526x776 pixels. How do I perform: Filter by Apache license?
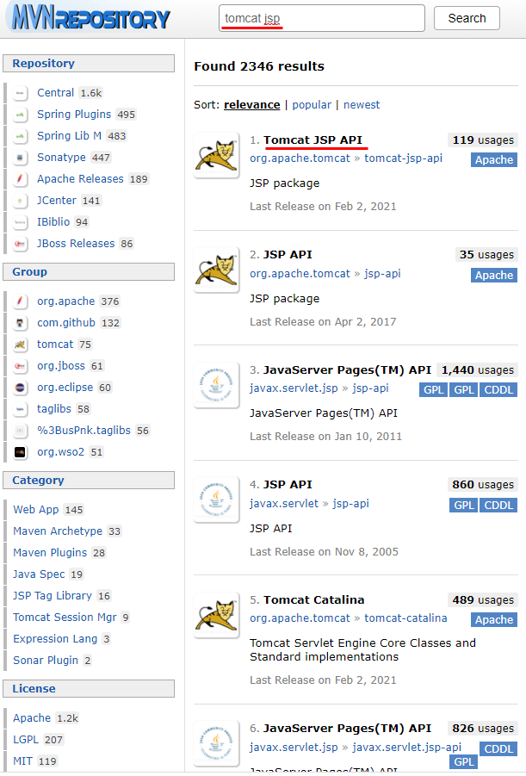32,718
